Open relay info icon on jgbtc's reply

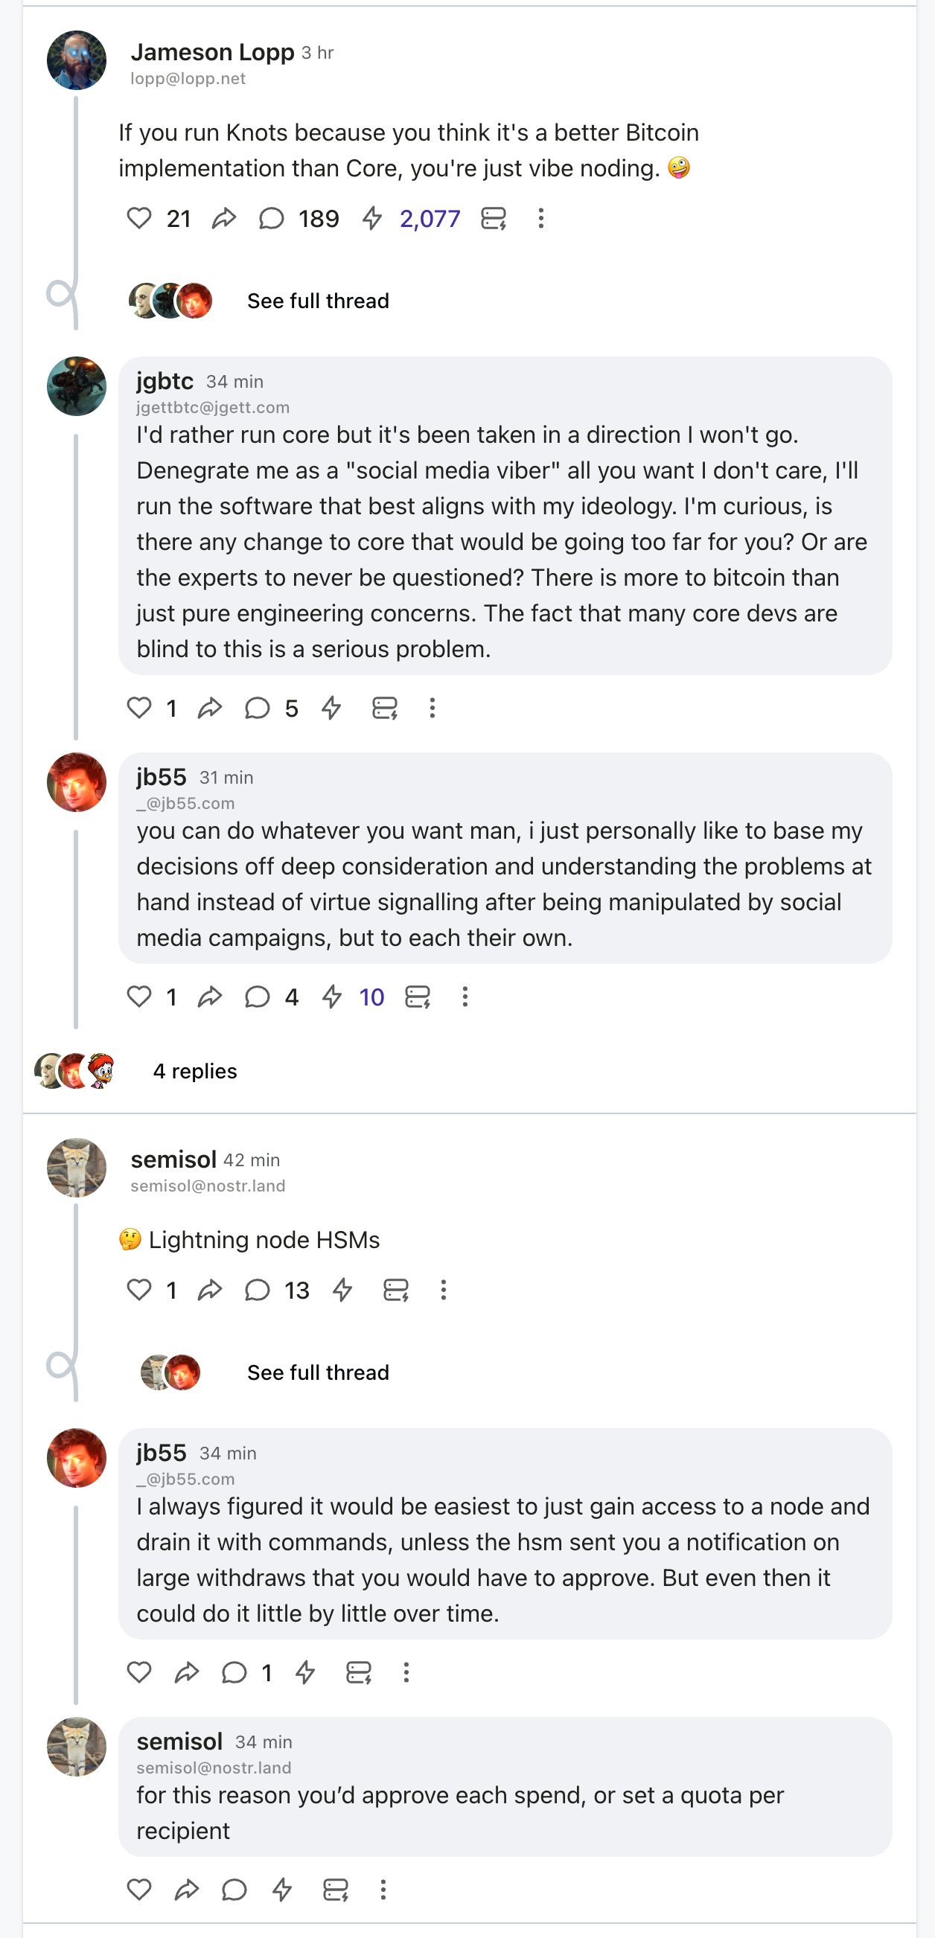coord(385,708)
